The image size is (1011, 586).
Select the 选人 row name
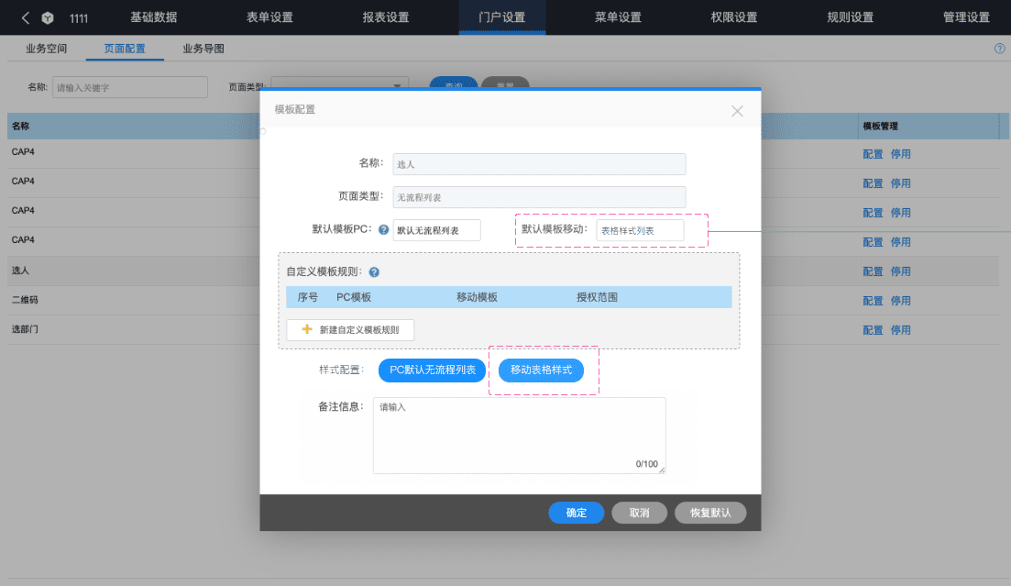20,271
